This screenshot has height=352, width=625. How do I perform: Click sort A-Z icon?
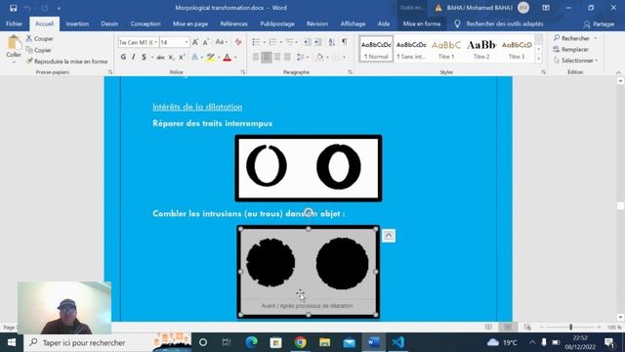332,42
